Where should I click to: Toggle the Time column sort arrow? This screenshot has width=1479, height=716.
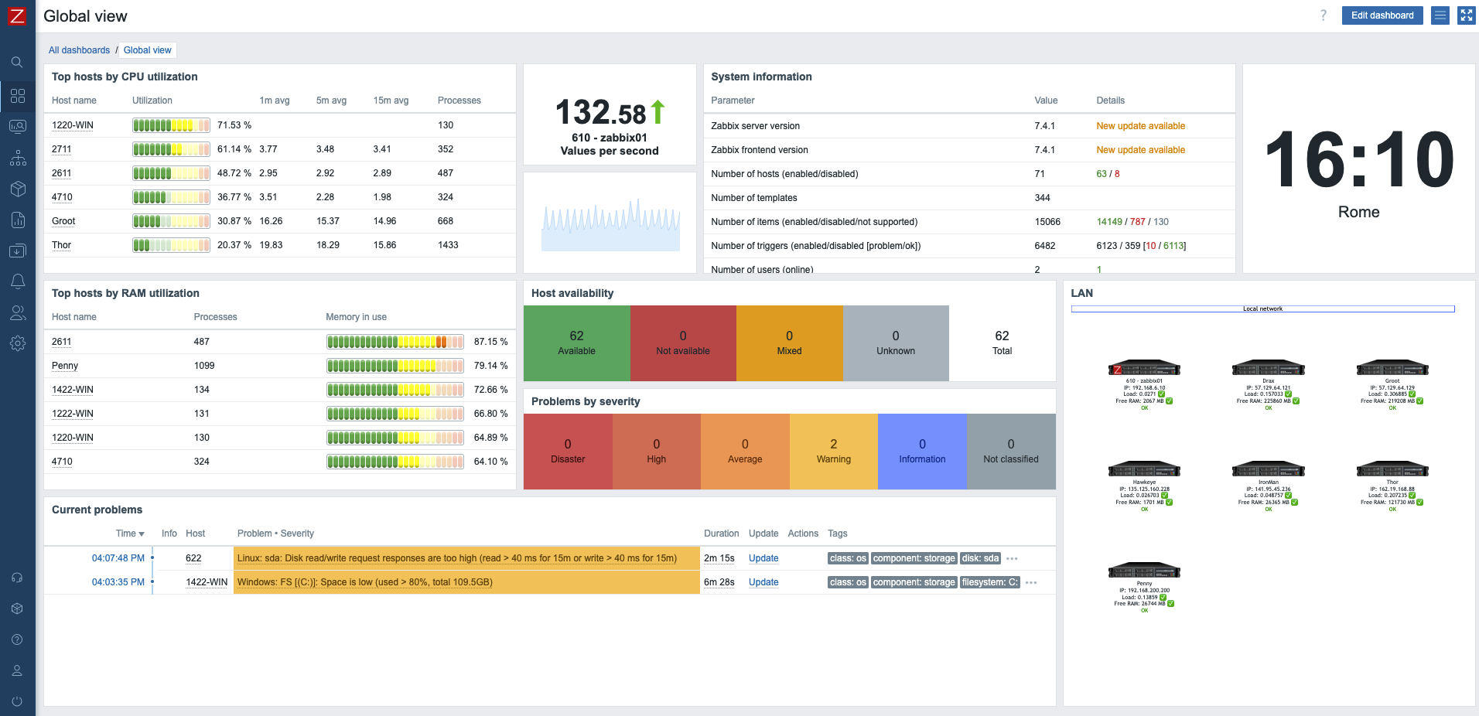(142, 534)
